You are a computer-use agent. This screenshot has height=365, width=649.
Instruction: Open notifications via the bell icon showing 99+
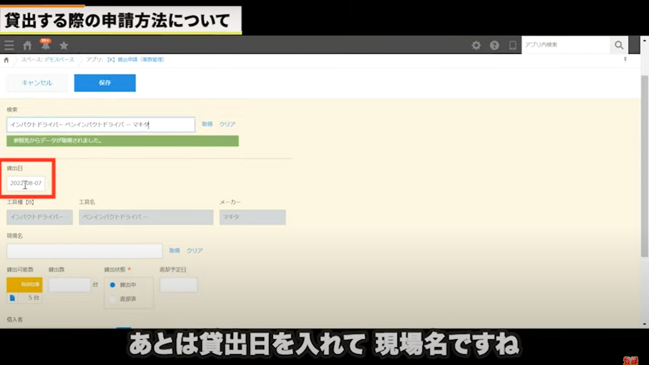pyautogui.click(x=45, y=45)
